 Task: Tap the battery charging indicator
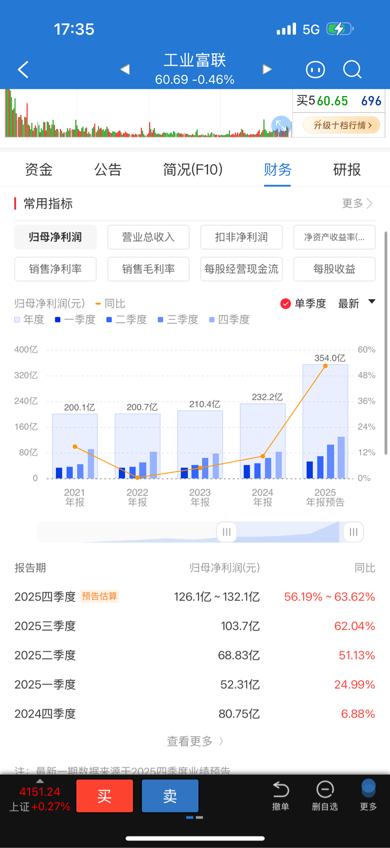[340, 29]
